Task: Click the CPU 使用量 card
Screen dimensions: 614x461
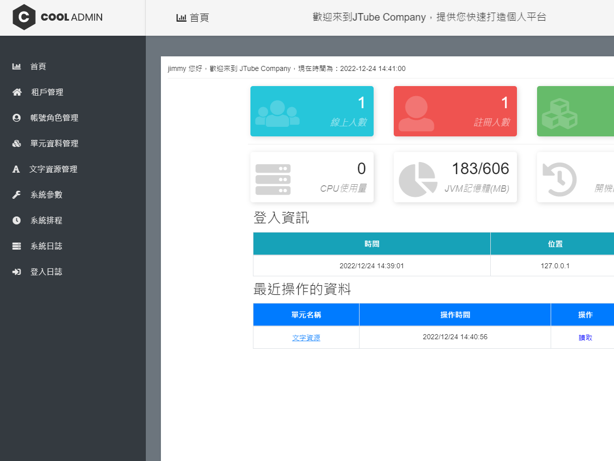Action: click(x=312, y=177)
